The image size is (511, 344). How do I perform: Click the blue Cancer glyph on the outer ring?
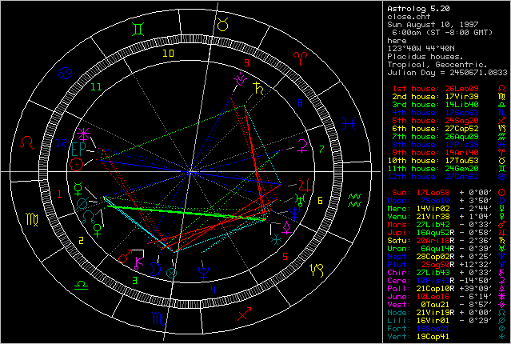pyautogui.click(x=65, y=73)
